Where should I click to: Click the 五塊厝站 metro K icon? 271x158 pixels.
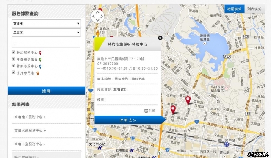[132, 150]
